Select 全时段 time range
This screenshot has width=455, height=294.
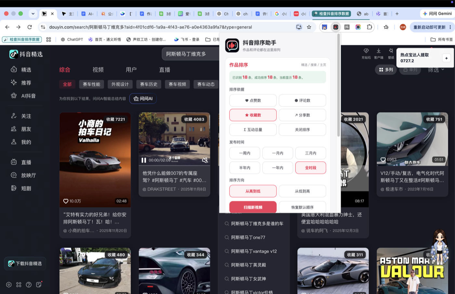pyautogui.click(x=311, y=168)
